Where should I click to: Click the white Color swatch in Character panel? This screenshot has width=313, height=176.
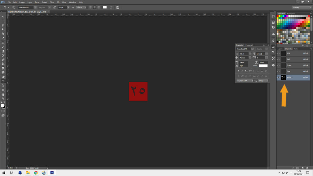click(x=263, y=66)
